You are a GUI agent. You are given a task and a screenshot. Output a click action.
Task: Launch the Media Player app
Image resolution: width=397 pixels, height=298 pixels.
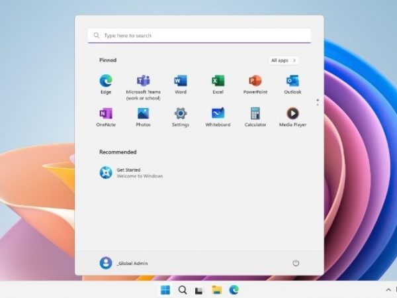292,117
